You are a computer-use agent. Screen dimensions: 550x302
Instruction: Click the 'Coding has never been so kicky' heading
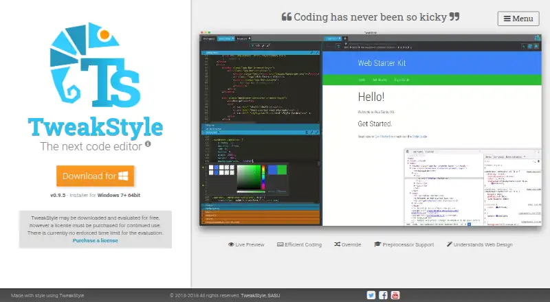371,17
